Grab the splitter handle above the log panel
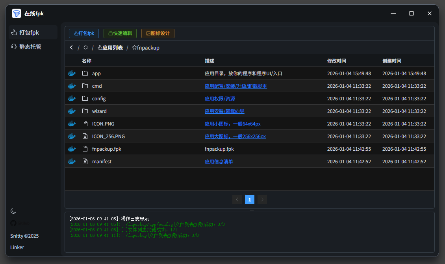445x264 pixels. click(x=252, y=210)
